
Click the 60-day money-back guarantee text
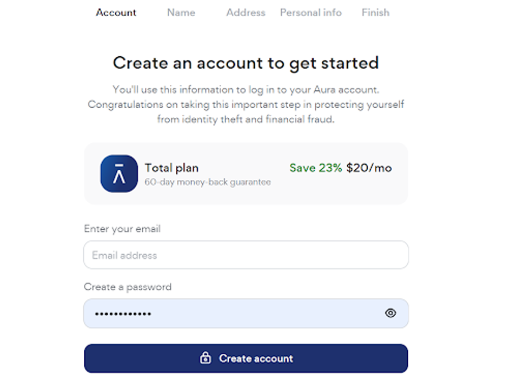[x=208, y=182]
